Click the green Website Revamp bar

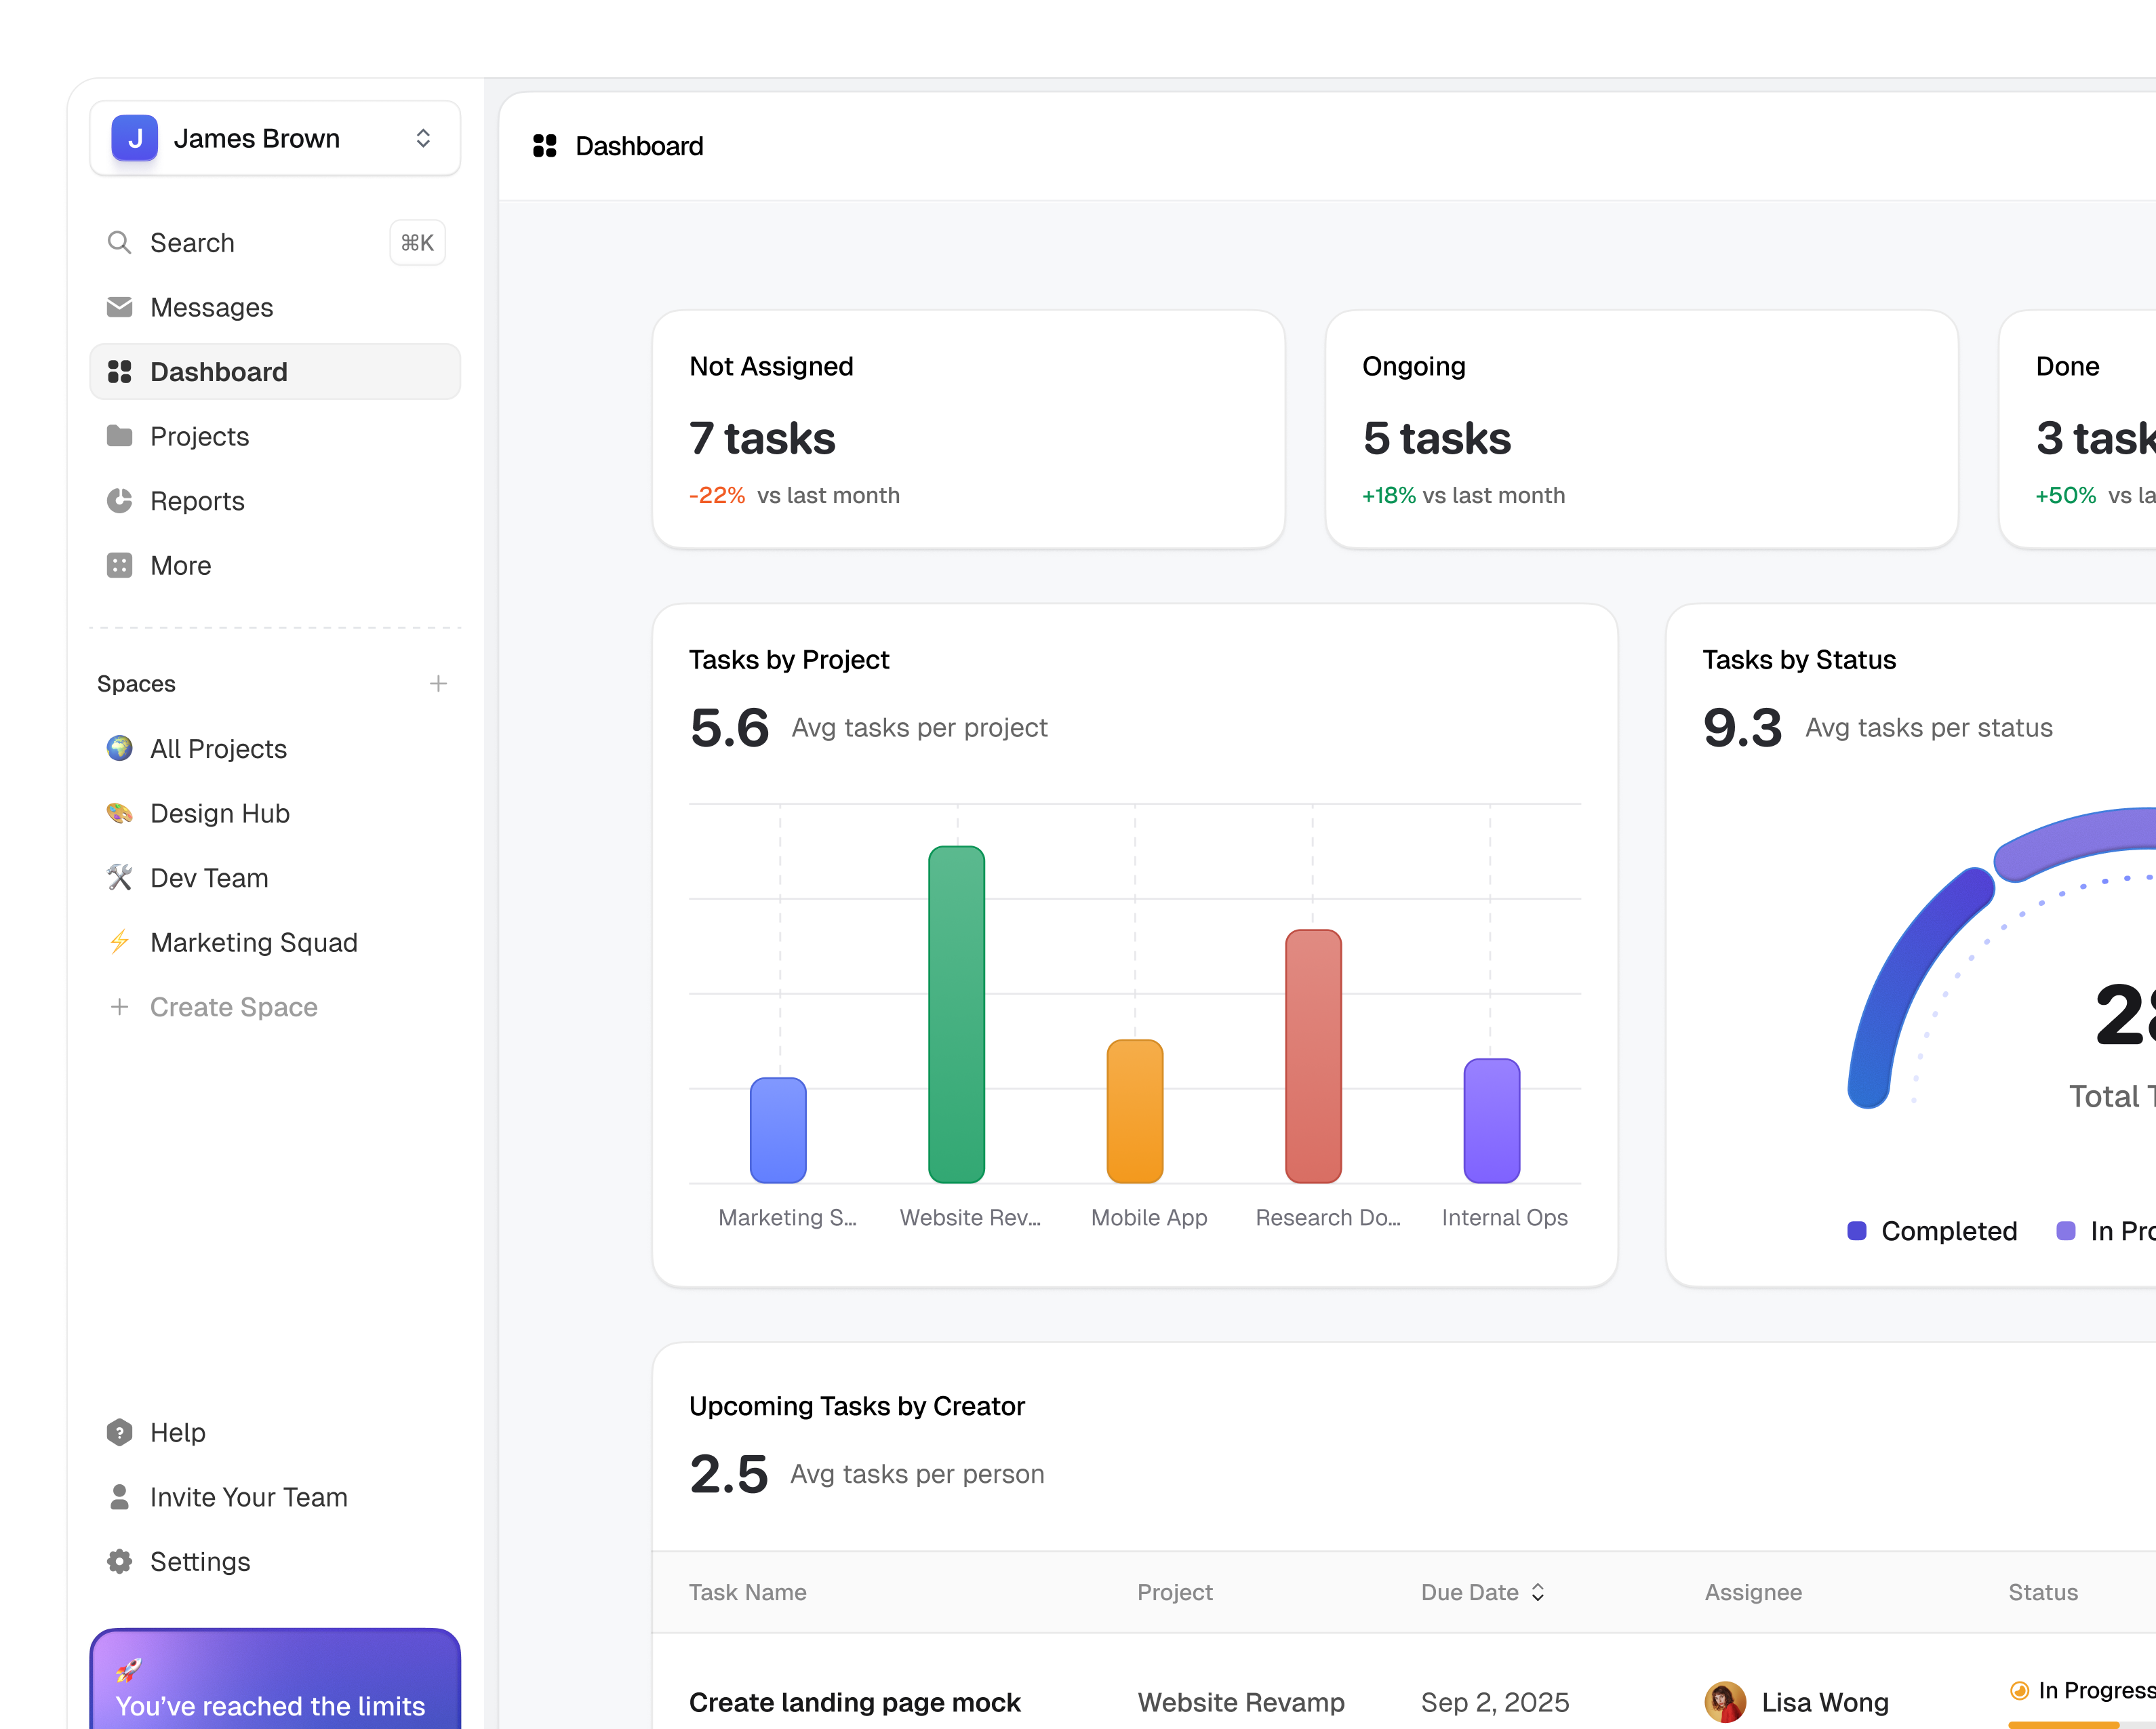click(956, 1014)
